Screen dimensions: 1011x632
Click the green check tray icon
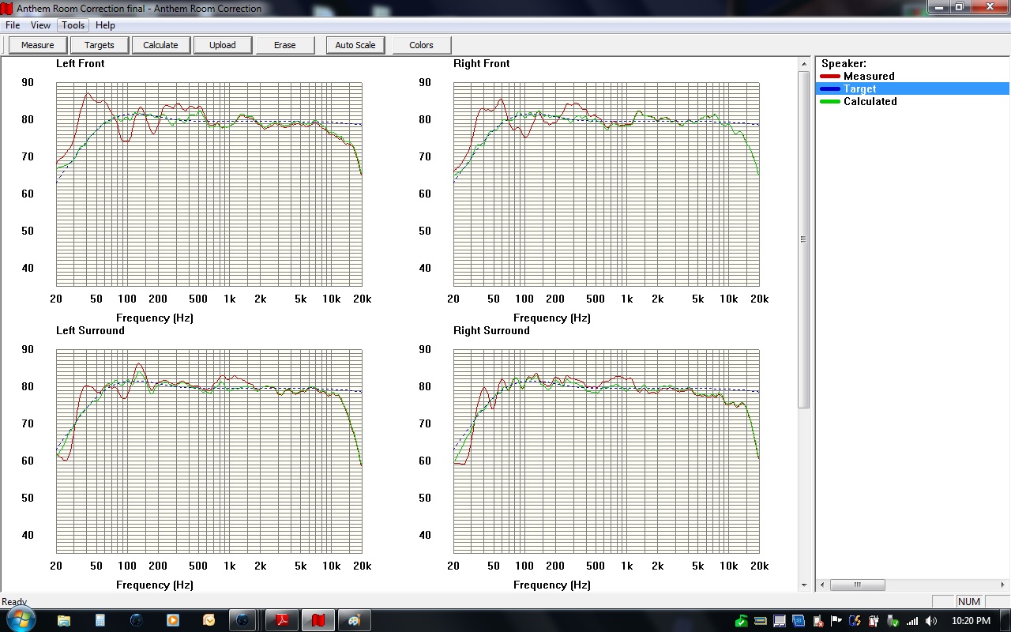click(742, 621)
